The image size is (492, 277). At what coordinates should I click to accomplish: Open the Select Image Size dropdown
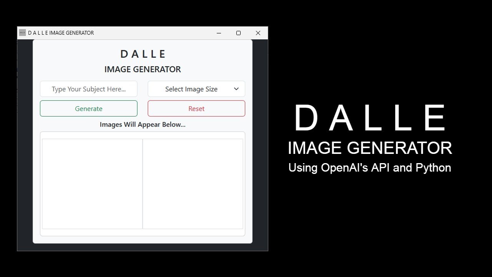click(x=196, y=89)
